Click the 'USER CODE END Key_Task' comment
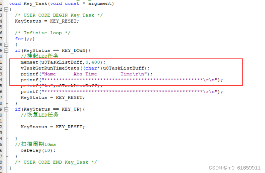This screenshot has height=173, width=265. click(56, 162)
